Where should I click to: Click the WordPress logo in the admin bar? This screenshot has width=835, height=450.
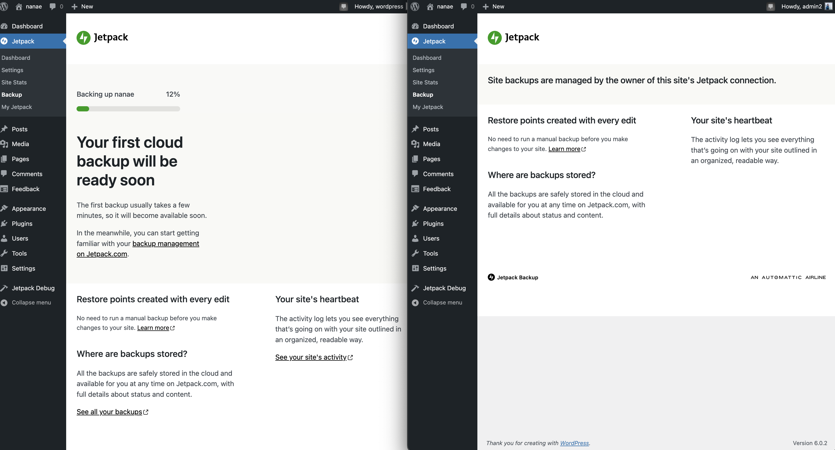[x=4, y=7]
